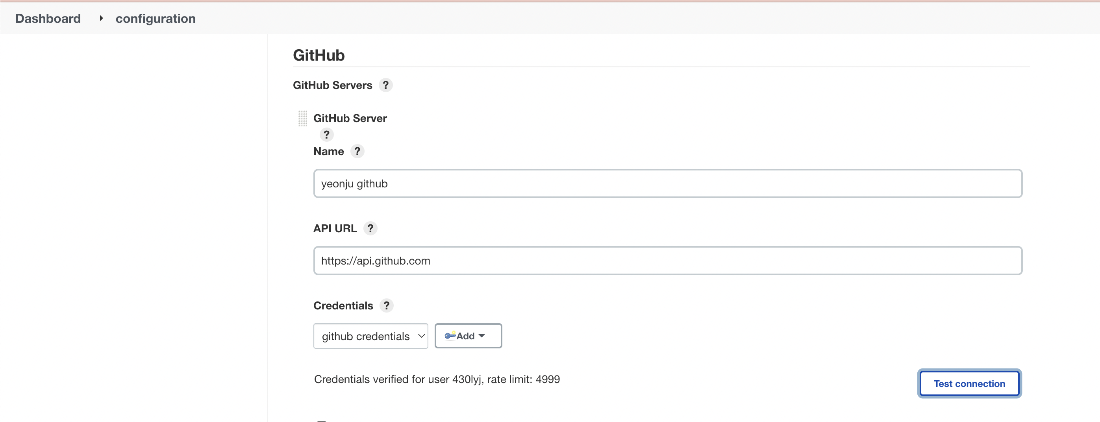Click the GitHub section heading
1100x422 pixels.
point(319,55)
